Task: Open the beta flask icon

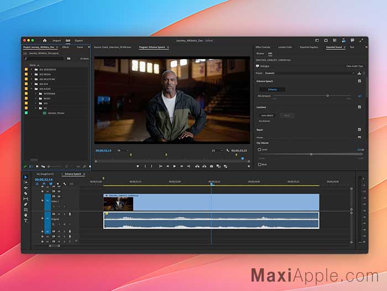Action: pyautogui.click(x=343, y=40)
